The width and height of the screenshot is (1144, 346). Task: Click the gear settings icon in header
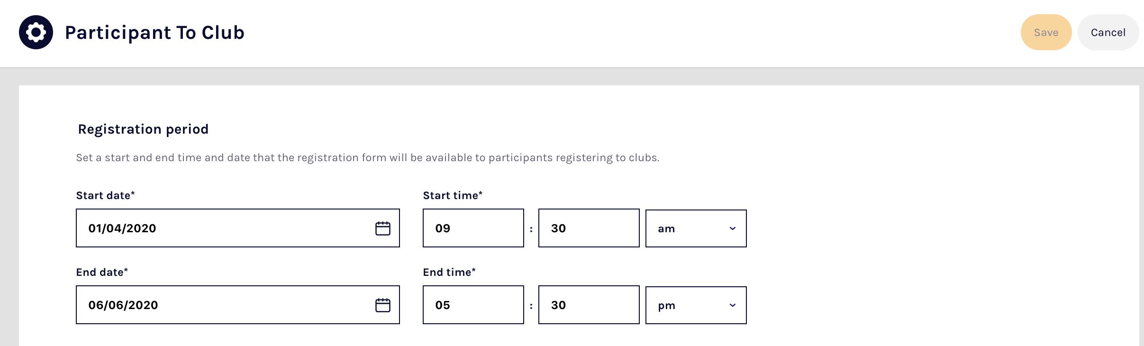click(36, 32)
